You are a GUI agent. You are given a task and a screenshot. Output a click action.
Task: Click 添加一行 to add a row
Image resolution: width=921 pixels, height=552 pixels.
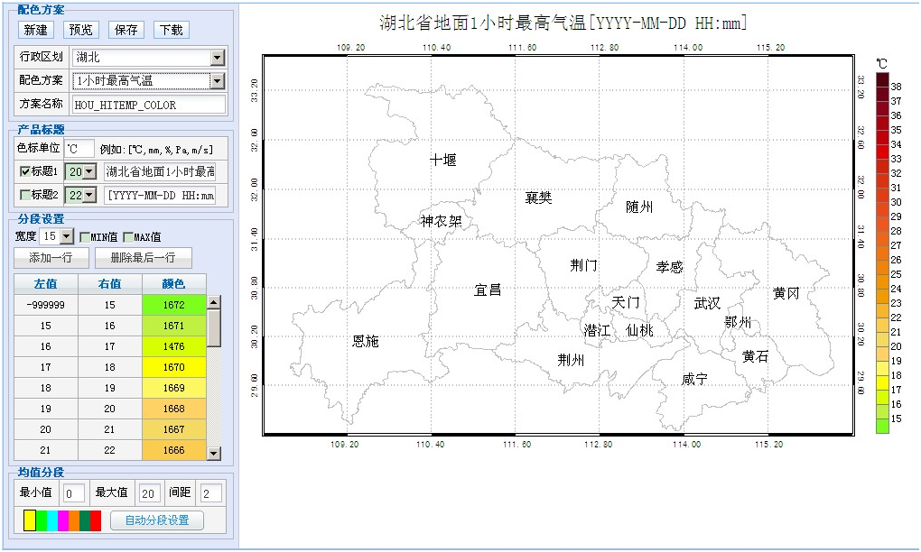point(52,258)
